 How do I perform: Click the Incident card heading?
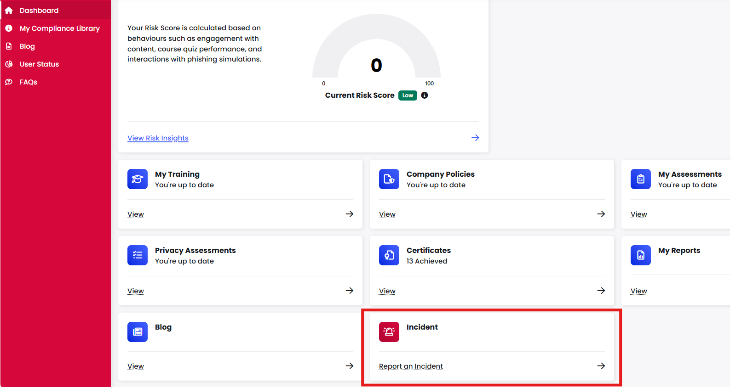click(x=422, y=327)
